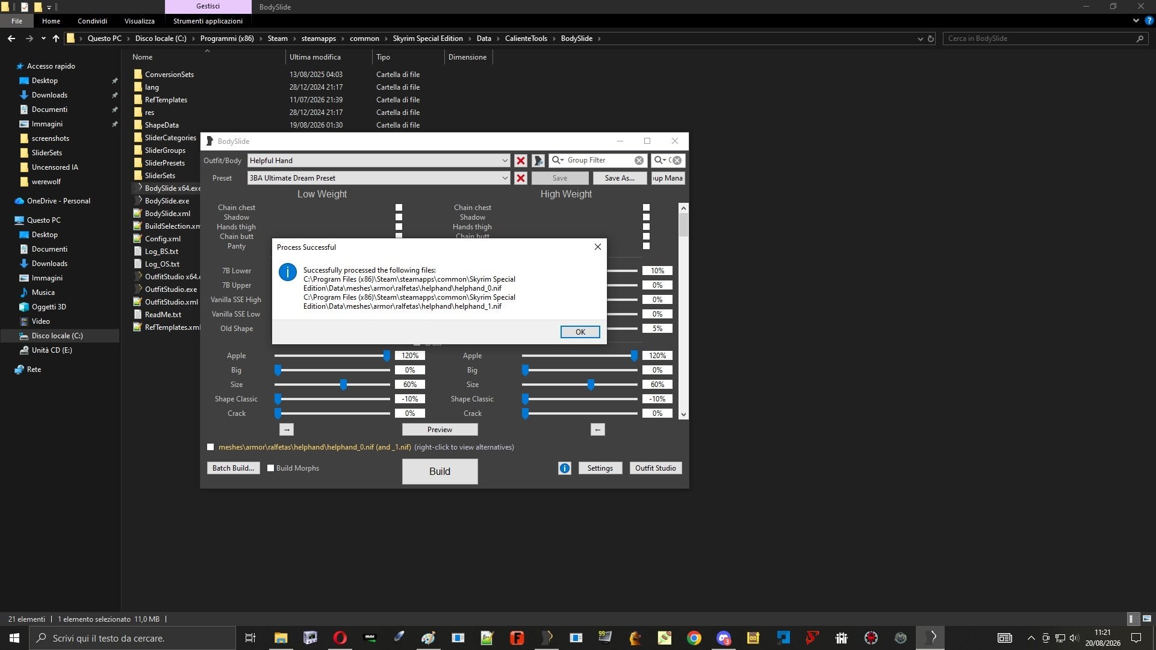Open Task View on the taskbar
The image size is (1156, 650).
point(250,638)
